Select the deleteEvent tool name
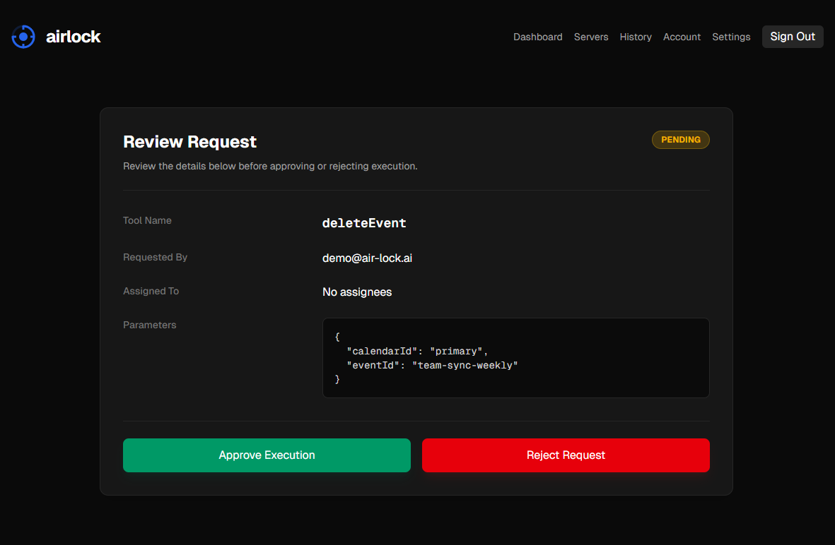Screen dimensions: 835x545 coord(364,223)
